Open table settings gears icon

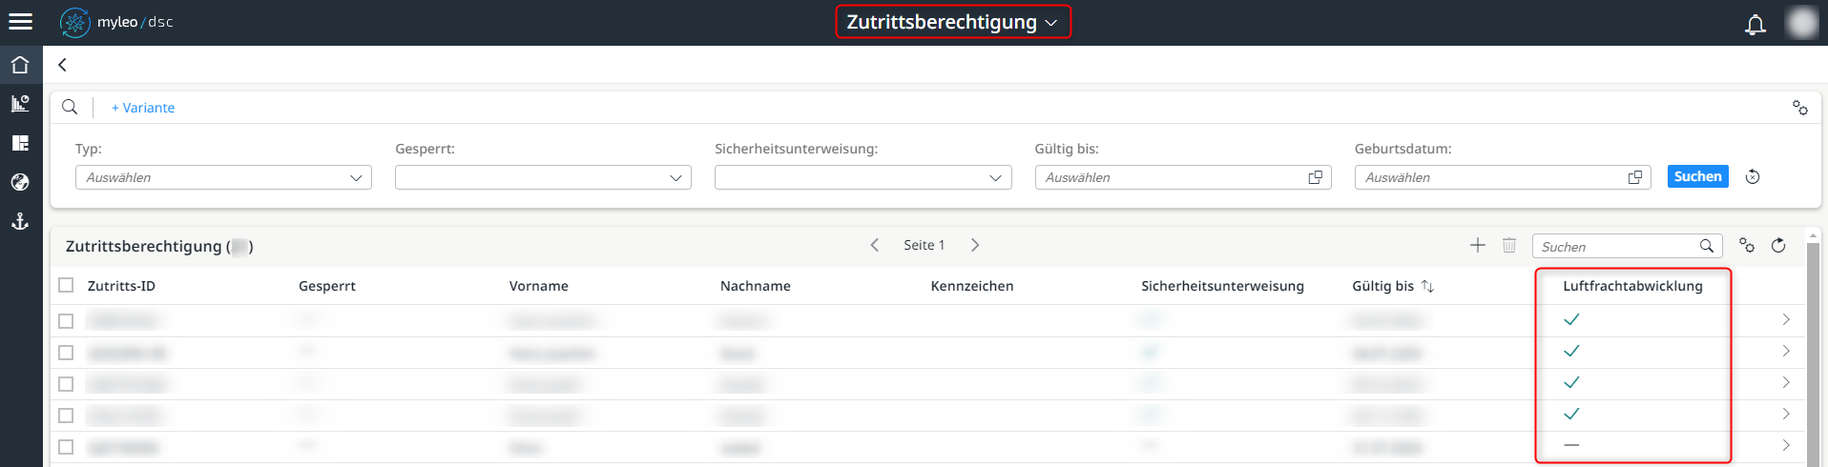click(x=1747, y=245)
